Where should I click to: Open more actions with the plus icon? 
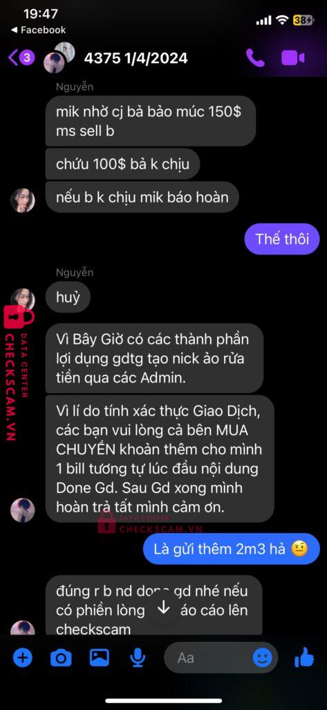point(22,657)
